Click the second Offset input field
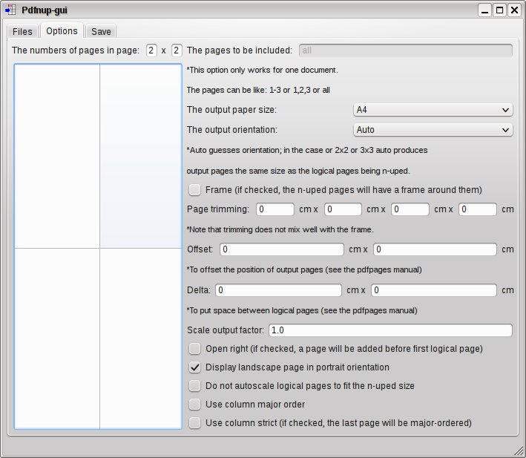 435,249
